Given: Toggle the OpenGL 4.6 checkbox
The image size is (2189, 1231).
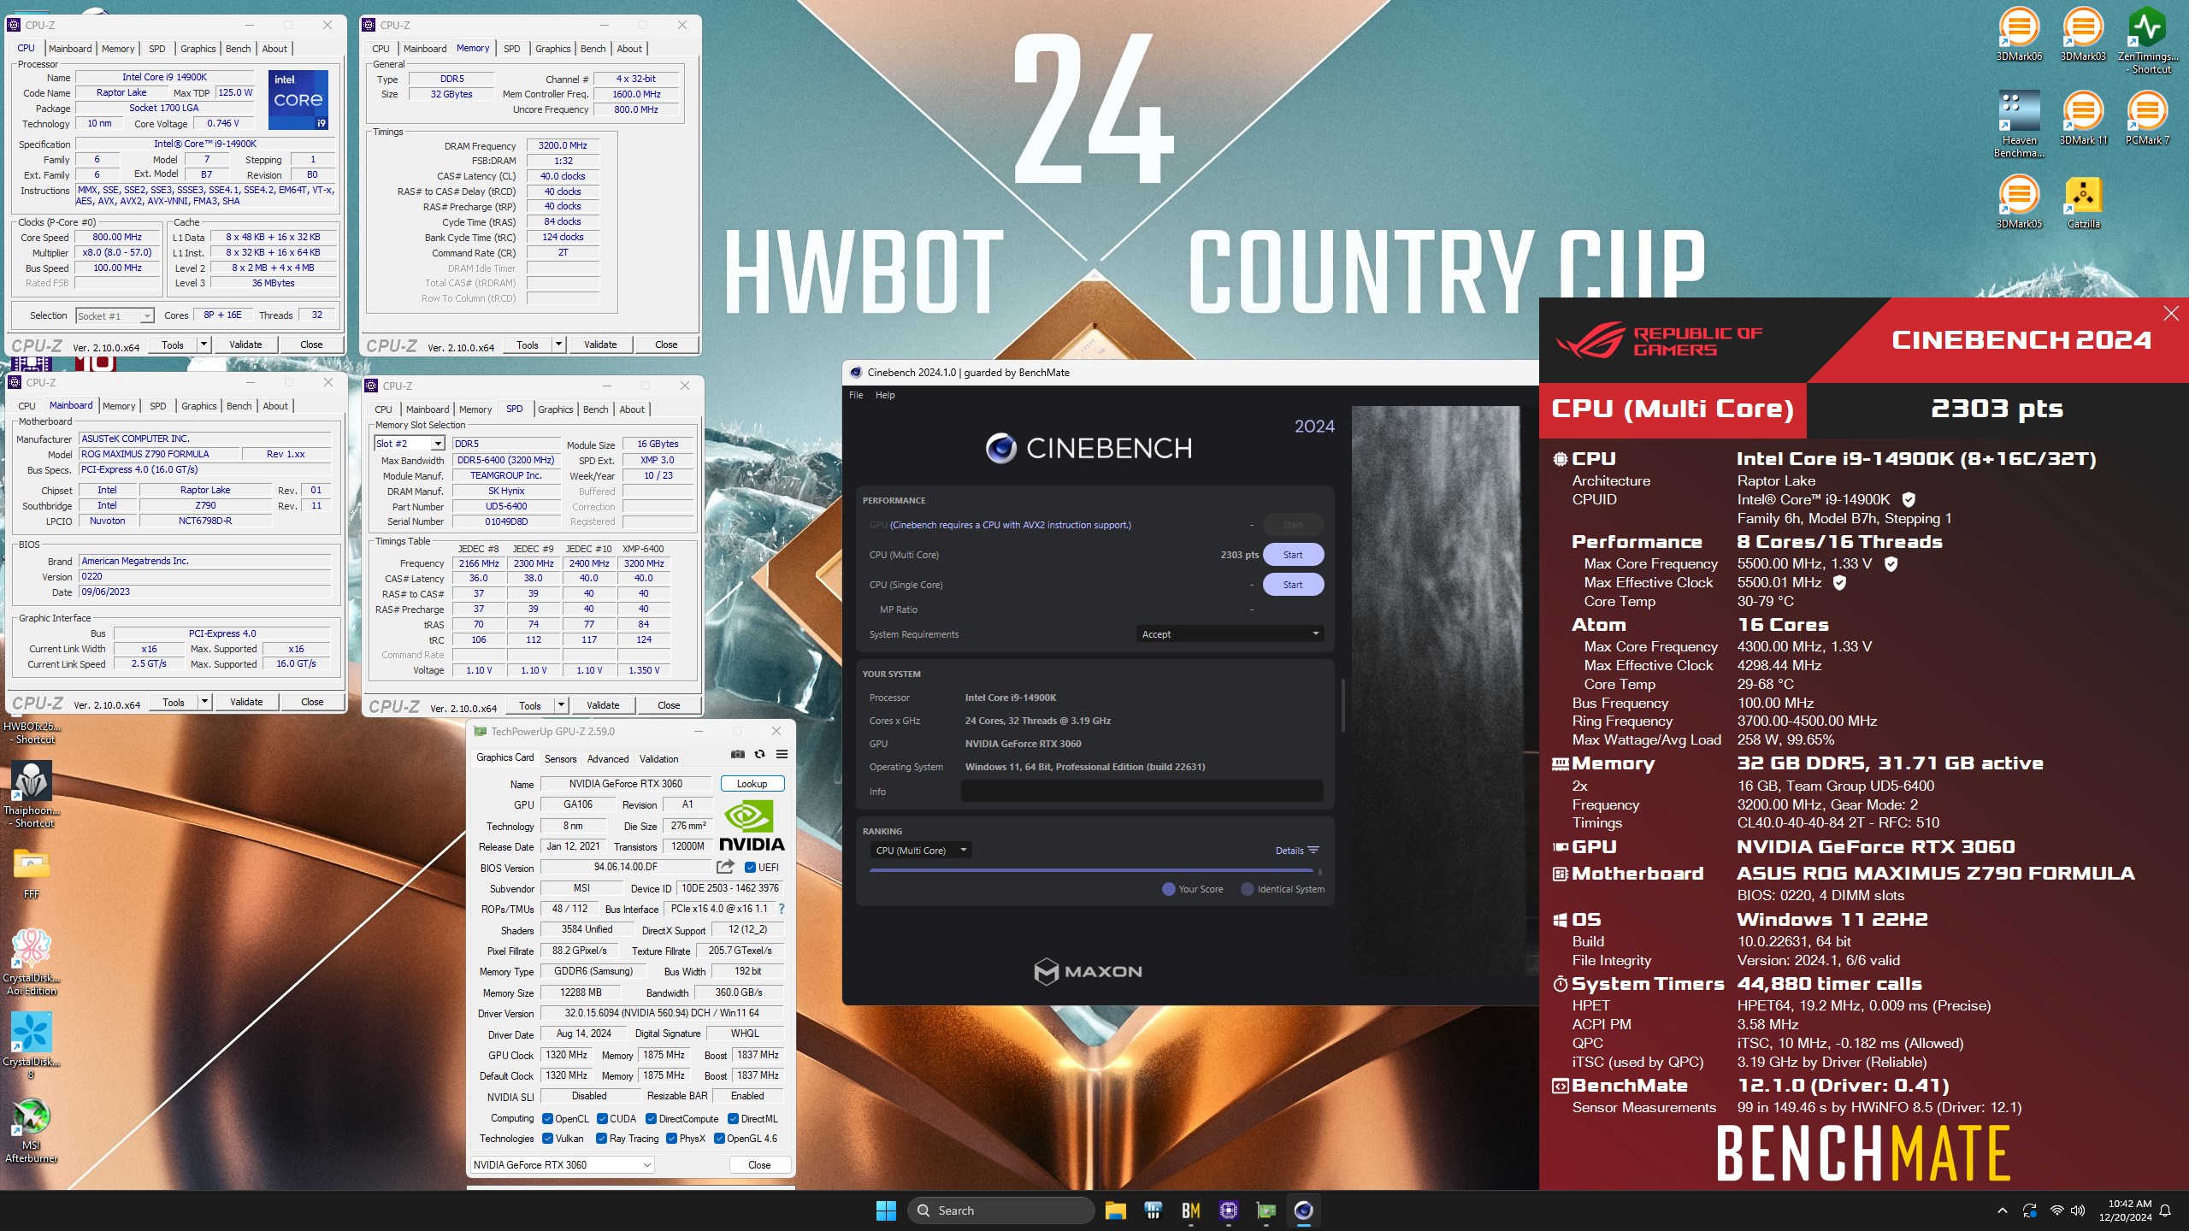Looking at the screenshot, I should pos(719,1139).
